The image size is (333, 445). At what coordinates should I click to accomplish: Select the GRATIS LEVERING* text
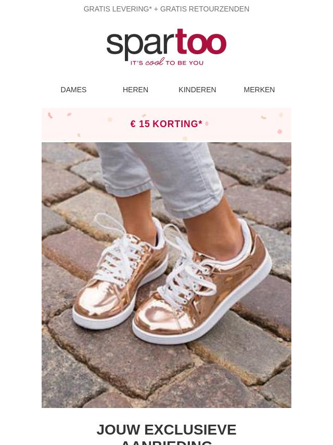[x=118, y=9]
